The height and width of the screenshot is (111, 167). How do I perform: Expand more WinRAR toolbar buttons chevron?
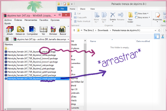pos(68,26)
